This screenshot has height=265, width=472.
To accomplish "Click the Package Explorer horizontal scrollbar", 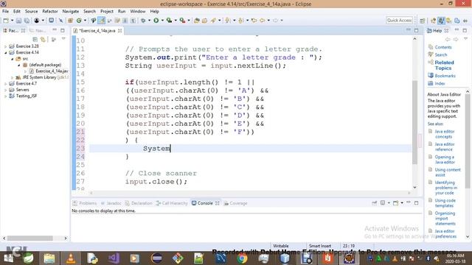I will pos(30,239).
